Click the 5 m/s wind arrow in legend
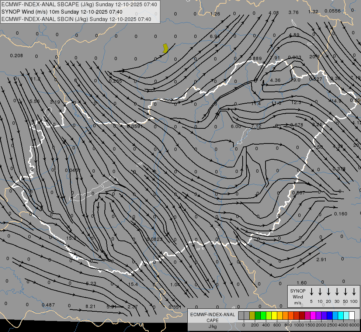The image size is (361, 332). pyautogui.click(x=312, y=292)
